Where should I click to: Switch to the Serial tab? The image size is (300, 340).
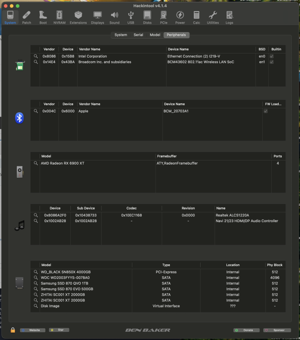tap(138, 35)
